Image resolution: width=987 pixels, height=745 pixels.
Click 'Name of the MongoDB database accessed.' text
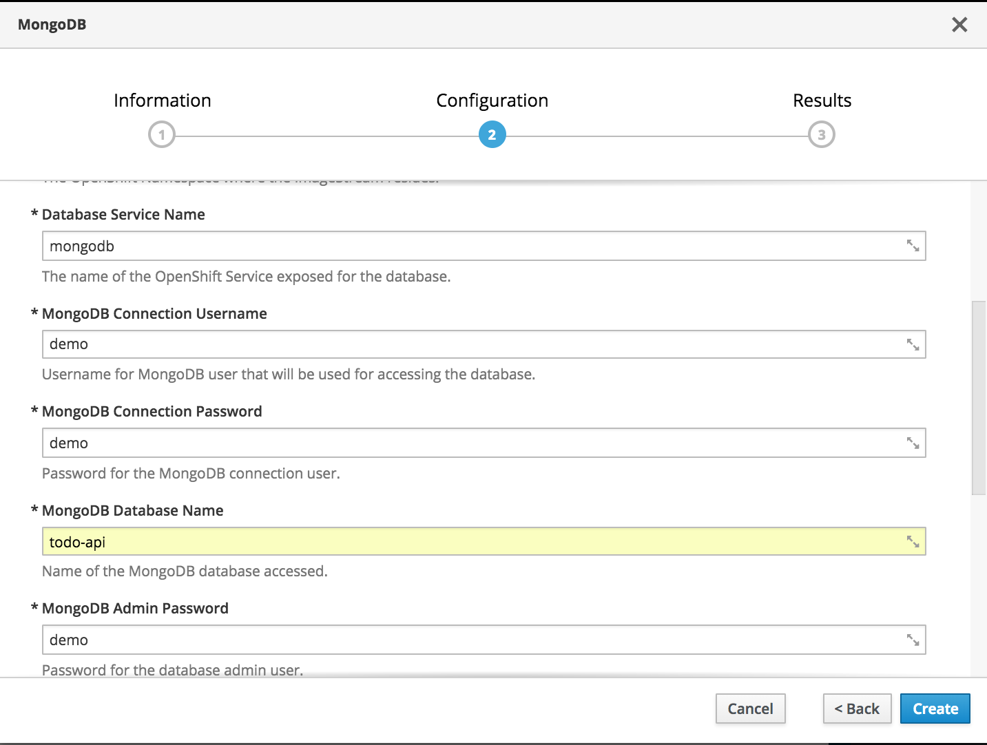[185, 571]
